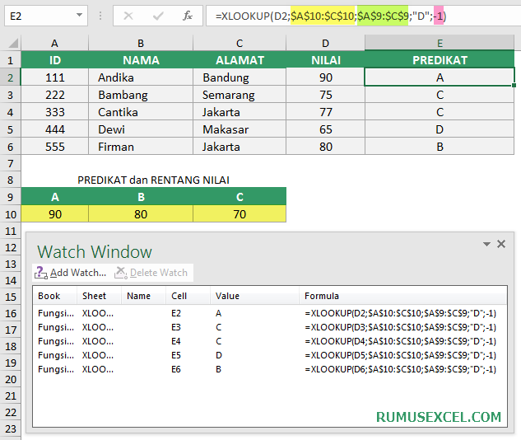Click the NILAI header cell
This screenshot has height=440, width=521.
325,60
